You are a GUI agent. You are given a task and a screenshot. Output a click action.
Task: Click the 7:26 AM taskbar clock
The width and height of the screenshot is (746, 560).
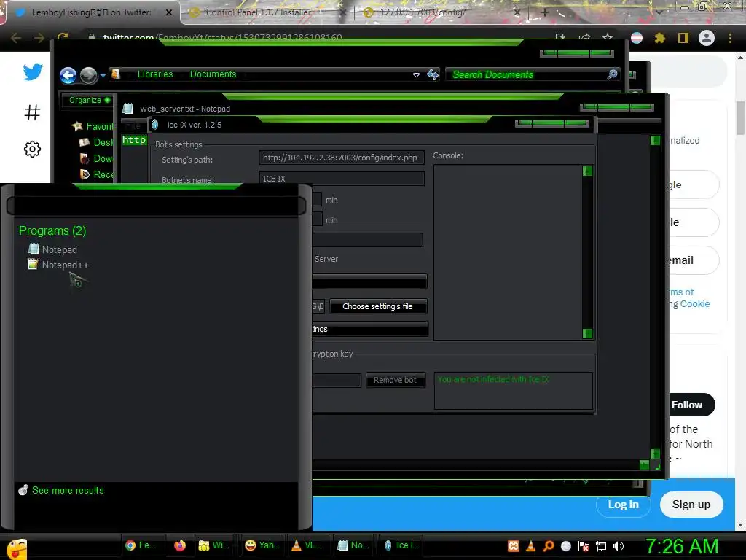[x=682, y=547]
